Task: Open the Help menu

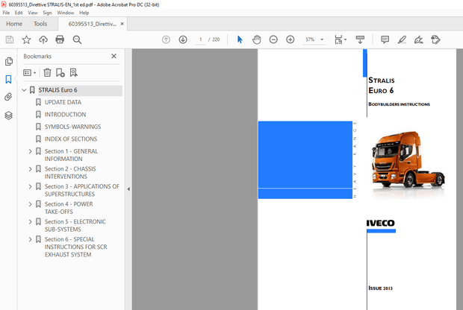Action: [x=84, y=13]
